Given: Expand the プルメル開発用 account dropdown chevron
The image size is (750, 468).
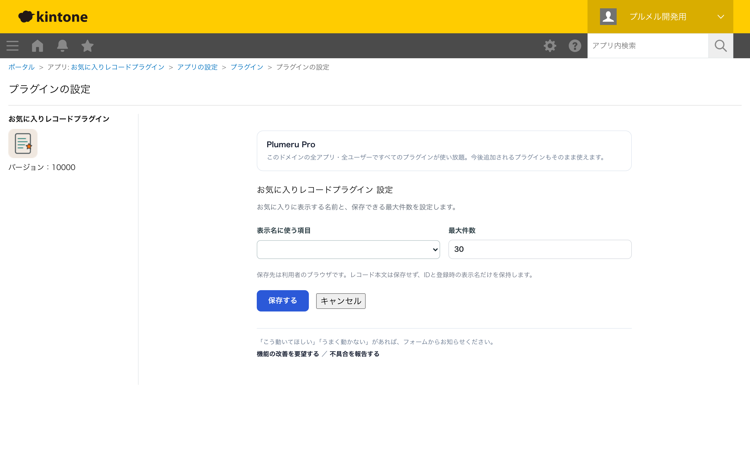Looking at the screenshot, I should pos(721,17).
